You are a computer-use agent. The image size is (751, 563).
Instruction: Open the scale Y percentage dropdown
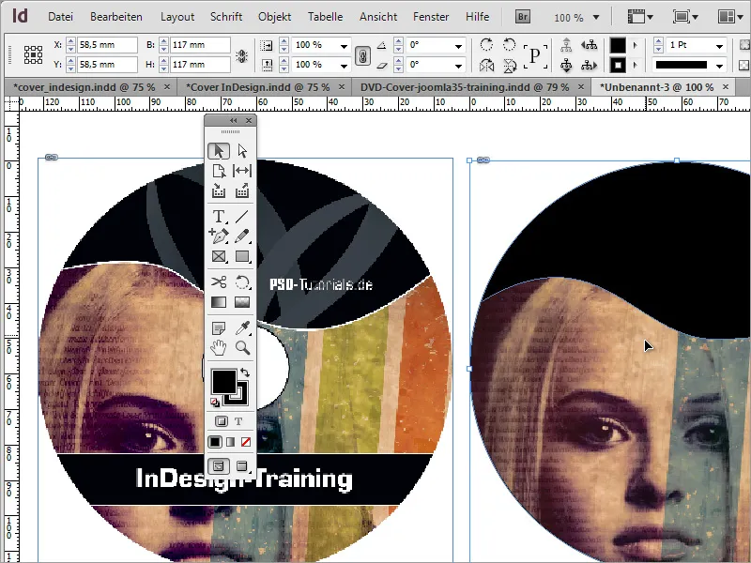[344, 65]
